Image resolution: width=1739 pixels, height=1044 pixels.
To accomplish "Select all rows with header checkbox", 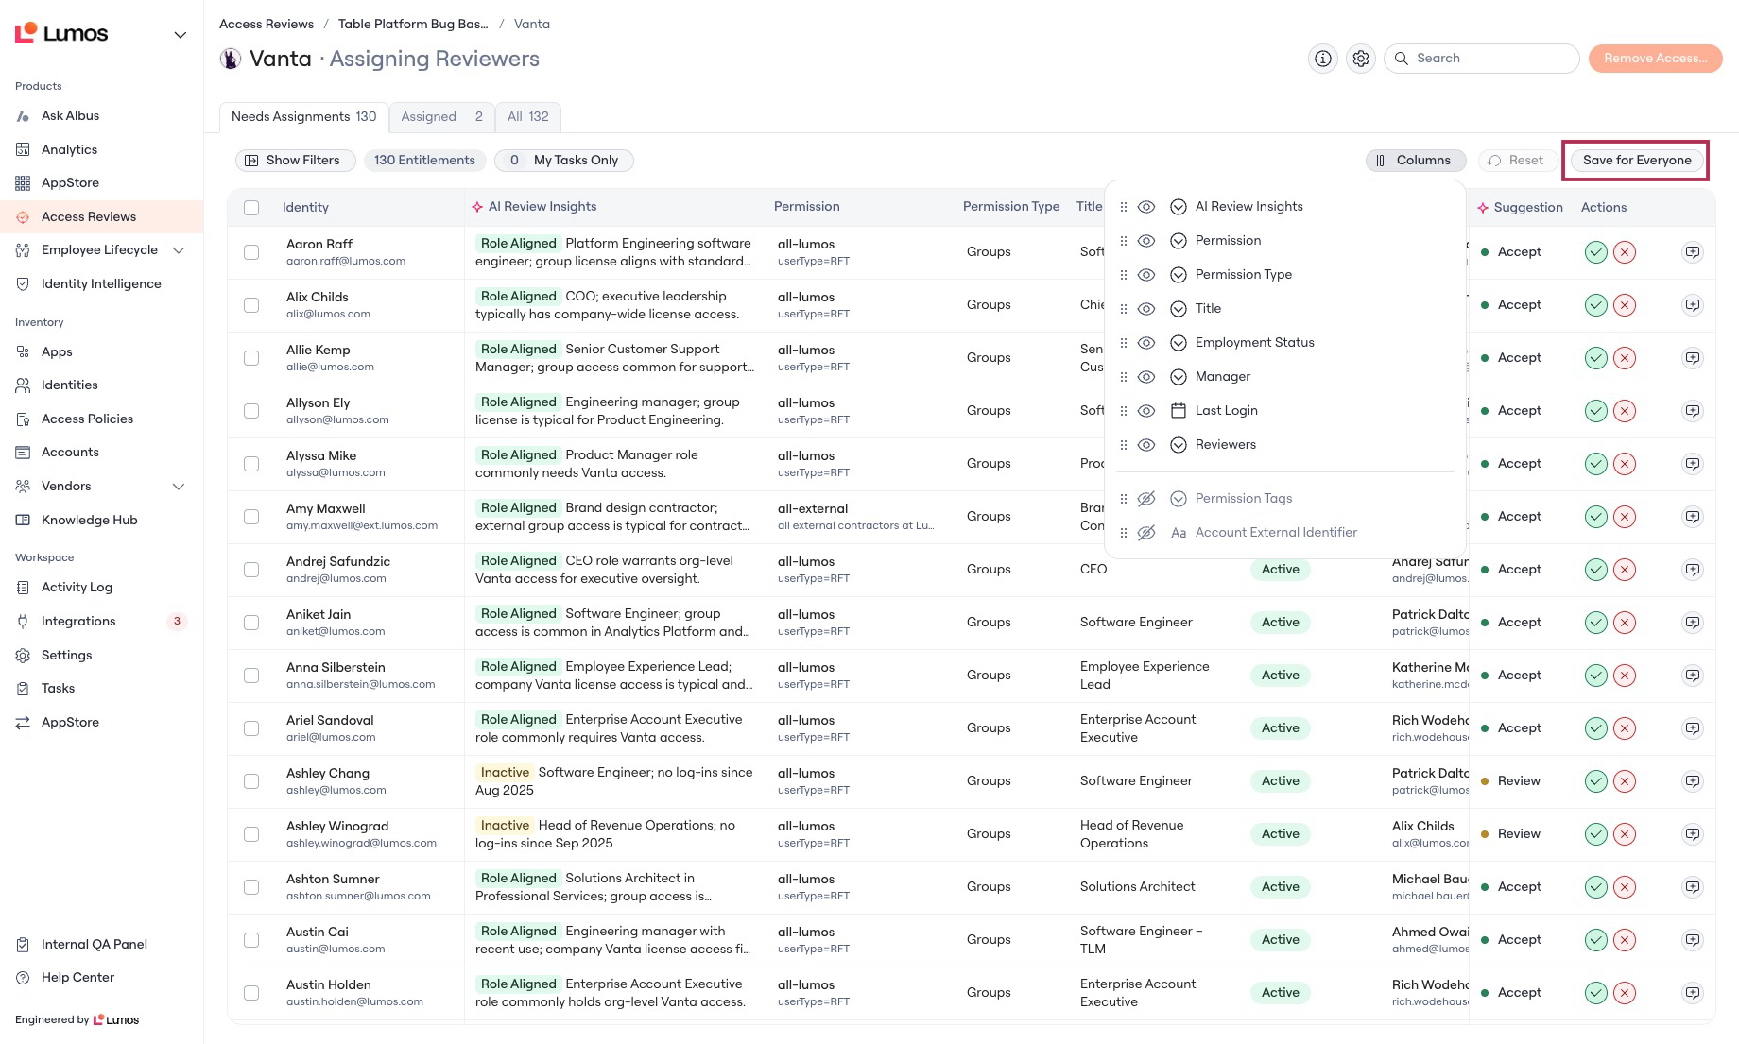I will [x=251, y=208].
